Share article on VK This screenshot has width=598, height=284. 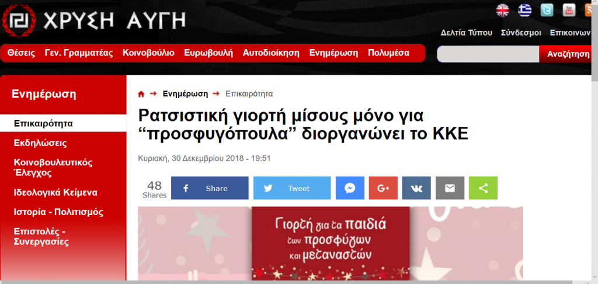416,188
